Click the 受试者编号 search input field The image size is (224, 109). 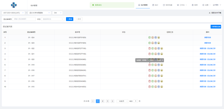24,19
